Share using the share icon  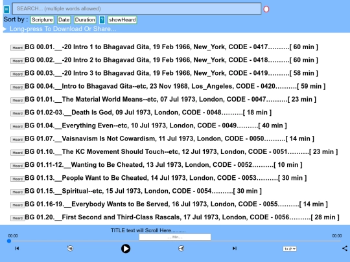tap(345, 248)
